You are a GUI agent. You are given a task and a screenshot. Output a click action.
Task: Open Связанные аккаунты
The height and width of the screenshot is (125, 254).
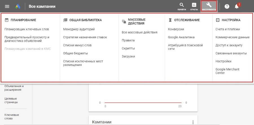[231, 53]
